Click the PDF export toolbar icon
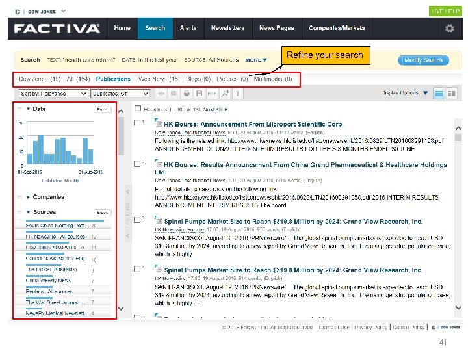The image size is (468, 351). (x=225, y=94)
